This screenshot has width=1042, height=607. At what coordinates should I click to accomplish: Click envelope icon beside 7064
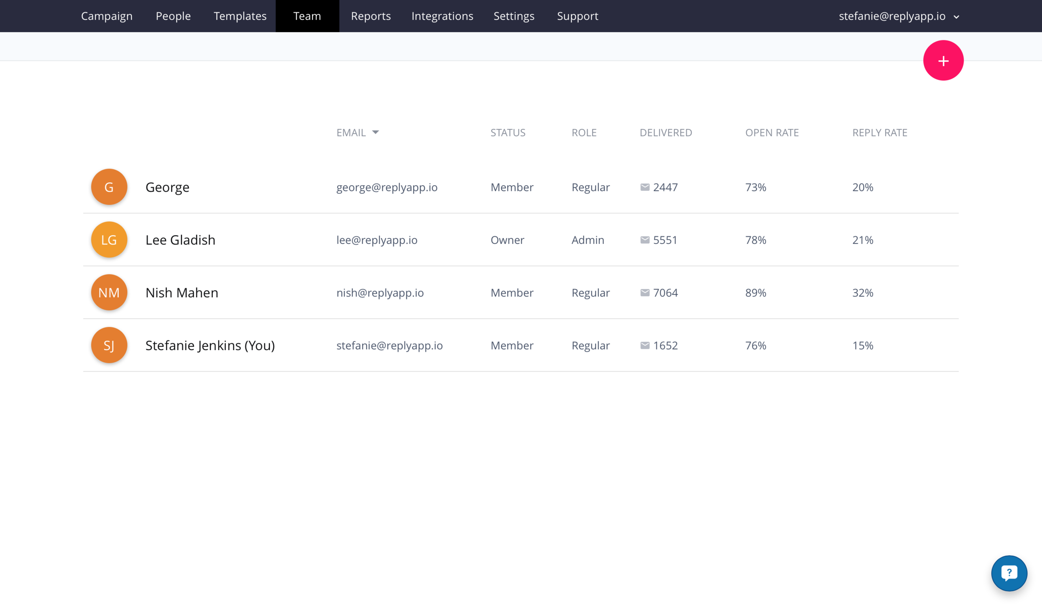pos(645,293)
